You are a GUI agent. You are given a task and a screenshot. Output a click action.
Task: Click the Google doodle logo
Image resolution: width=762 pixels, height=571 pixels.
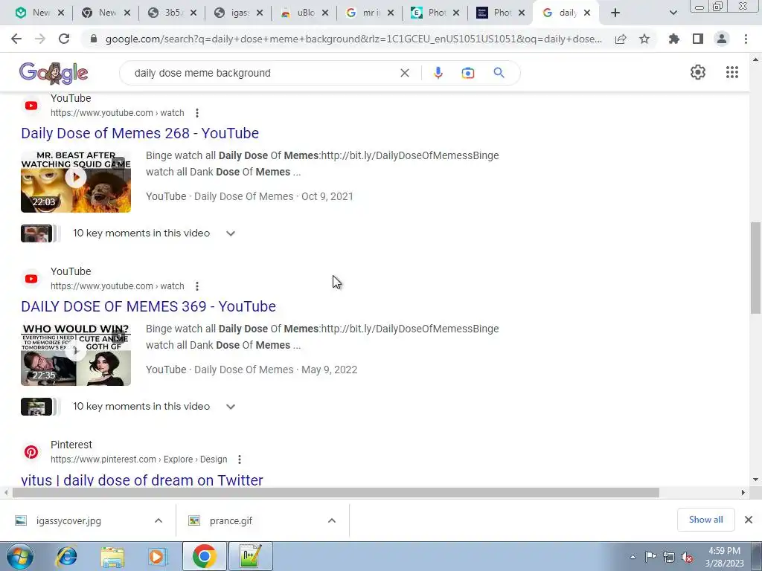point(54,73)
